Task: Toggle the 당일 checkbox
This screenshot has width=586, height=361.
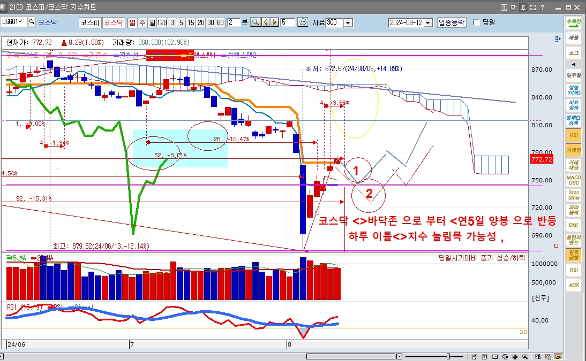Action: pyautogui.click(x=477, y=23)
